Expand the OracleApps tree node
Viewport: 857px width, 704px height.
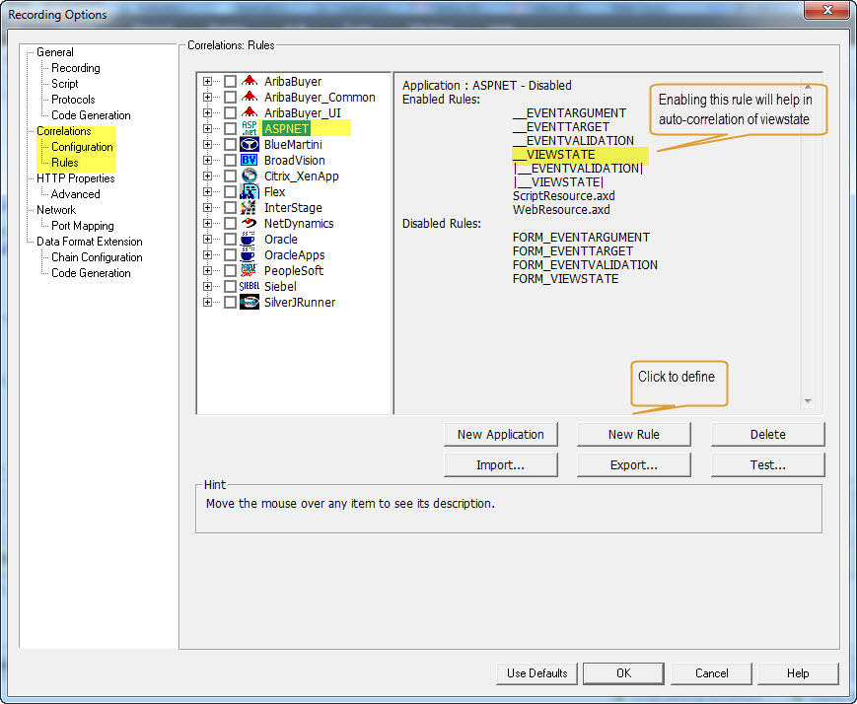click(208, 255)
